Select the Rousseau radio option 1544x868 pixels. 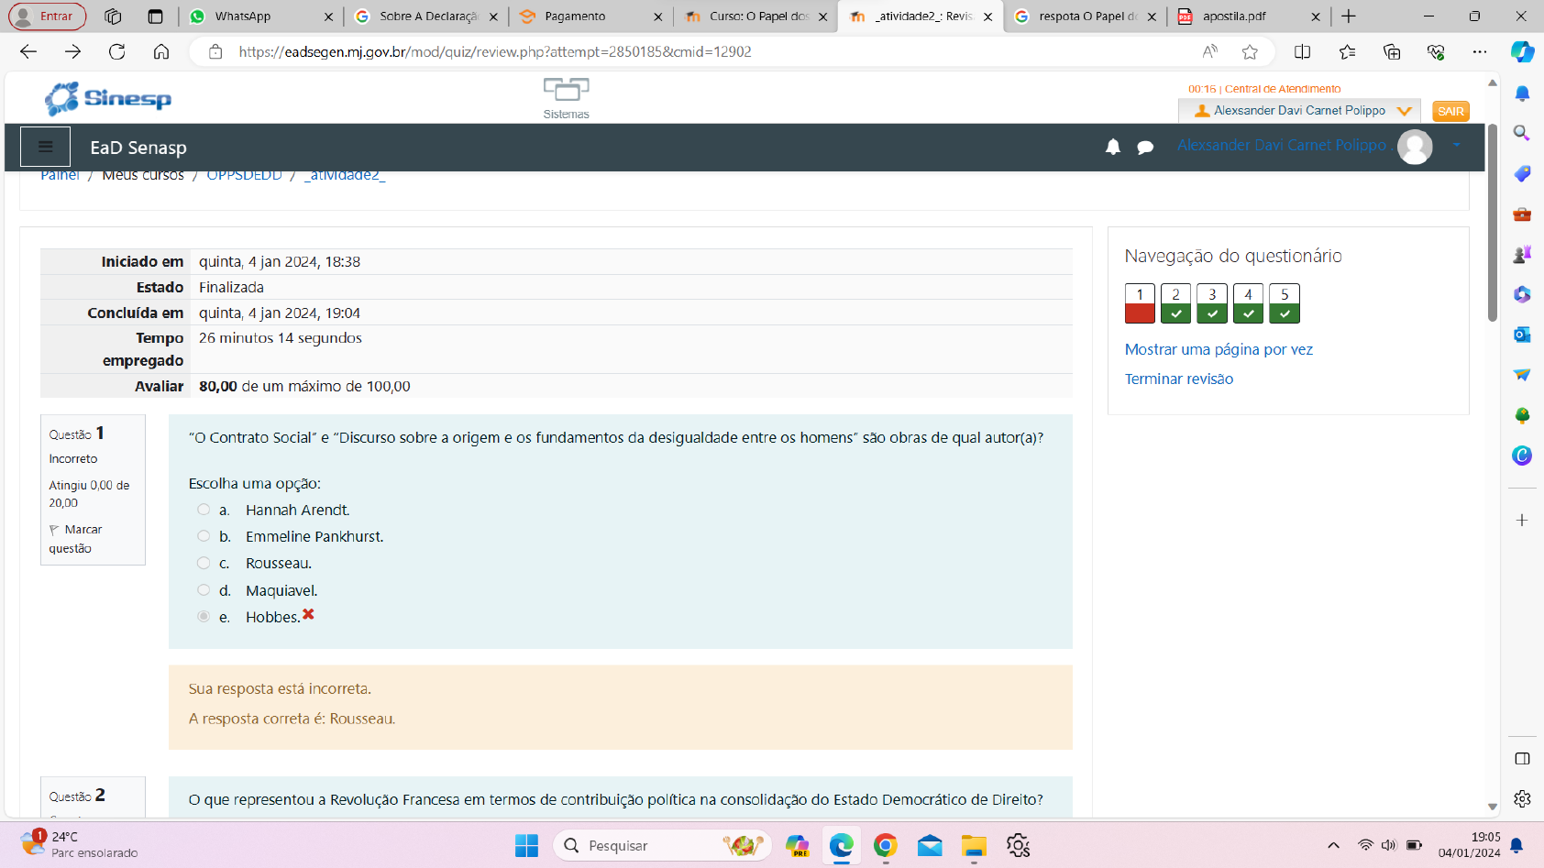pyautogui.click(x=204, y=563)
